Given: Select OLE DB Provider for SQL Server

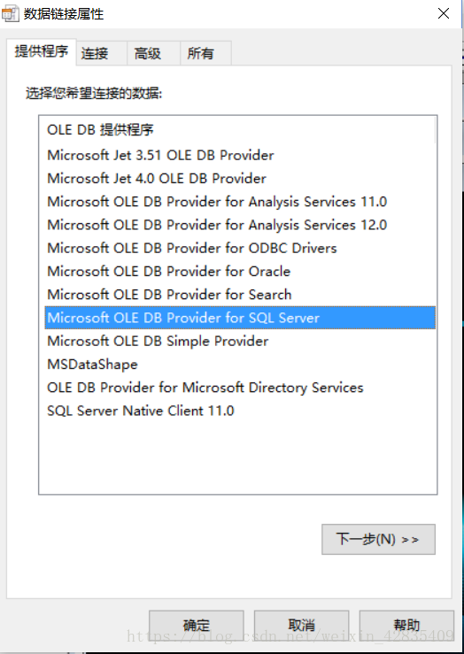Looking at the screenshot, I should tap(240, 318).
